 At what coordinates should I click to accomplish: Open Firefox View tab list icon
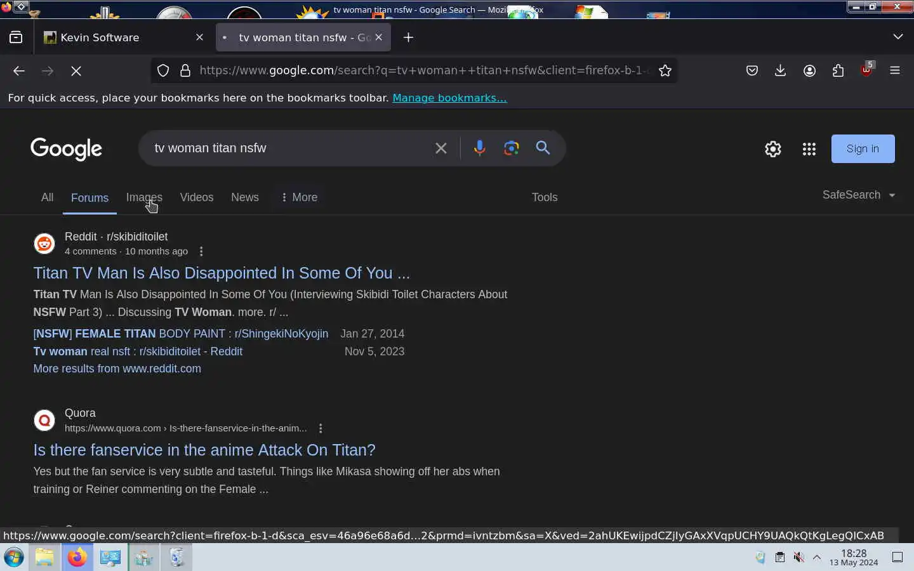[16, 37]
